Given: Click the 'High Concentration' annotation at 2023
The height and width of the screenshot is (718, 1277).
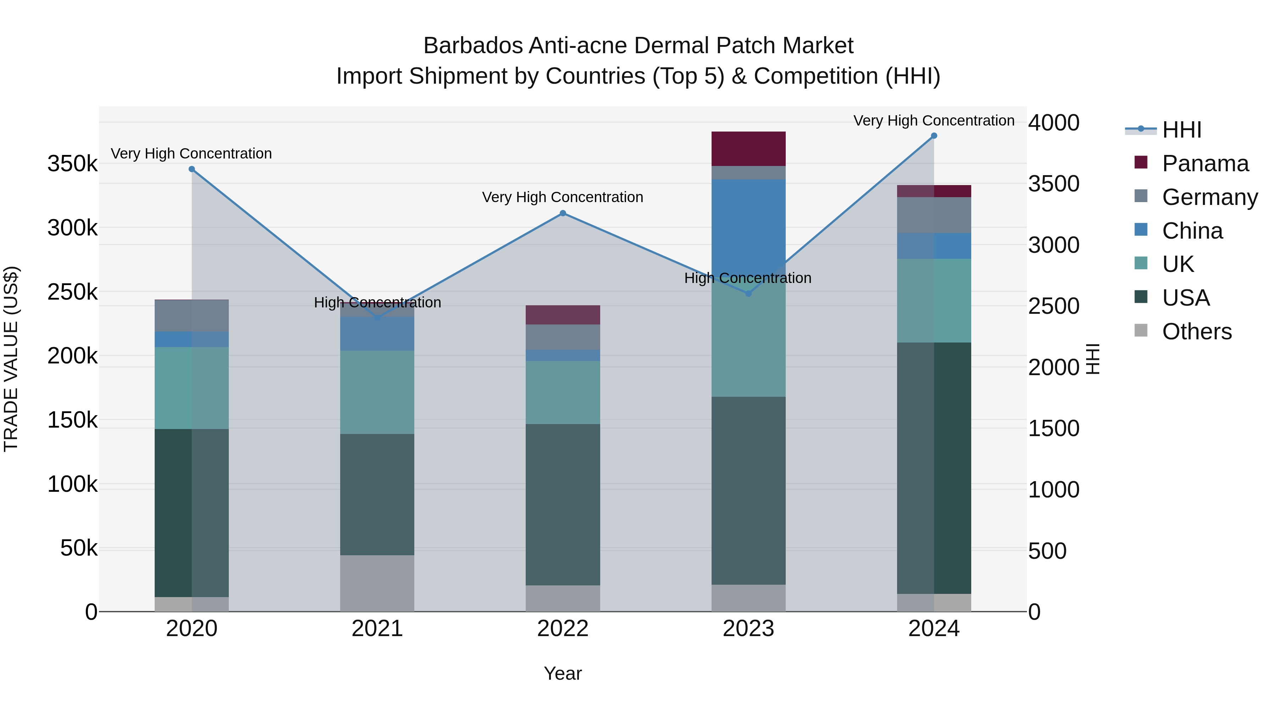Looking at the screenshot, I should 748,278.
